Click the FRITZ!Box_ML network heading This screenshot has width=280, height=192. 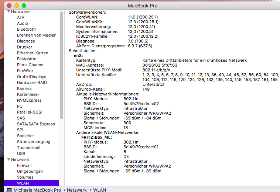[96, 137]
